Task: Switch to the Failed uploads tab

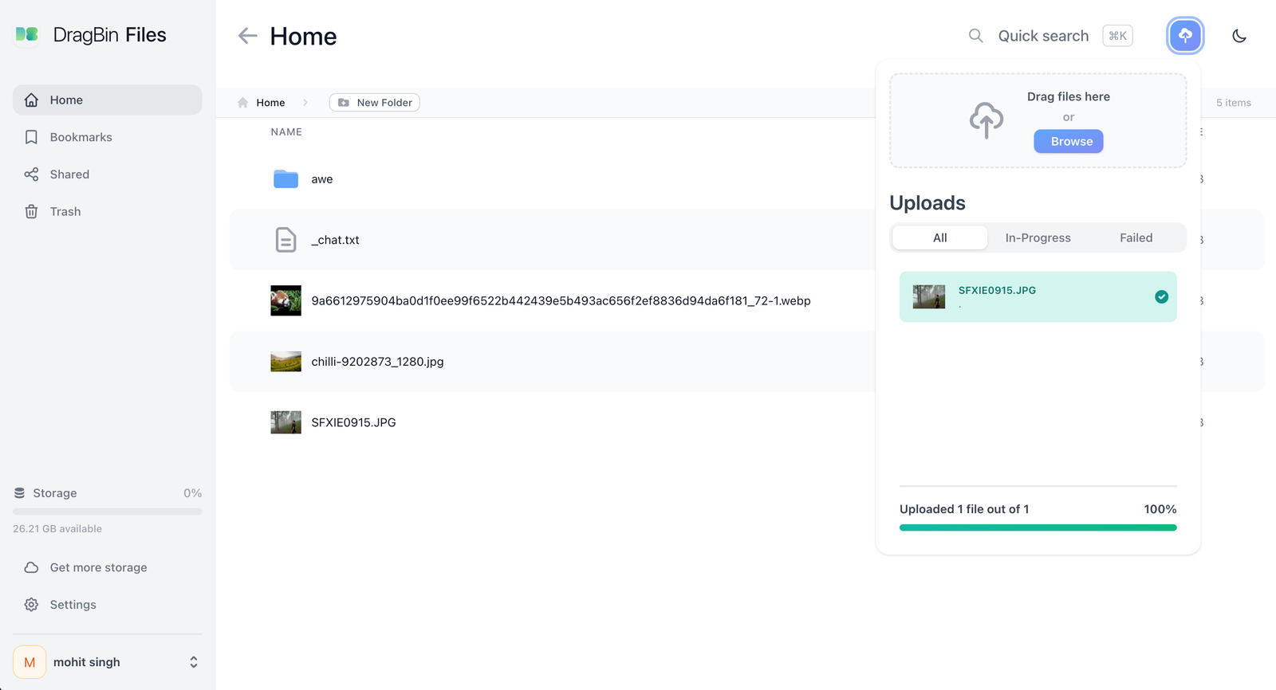Action: (x=1136, y=237)
